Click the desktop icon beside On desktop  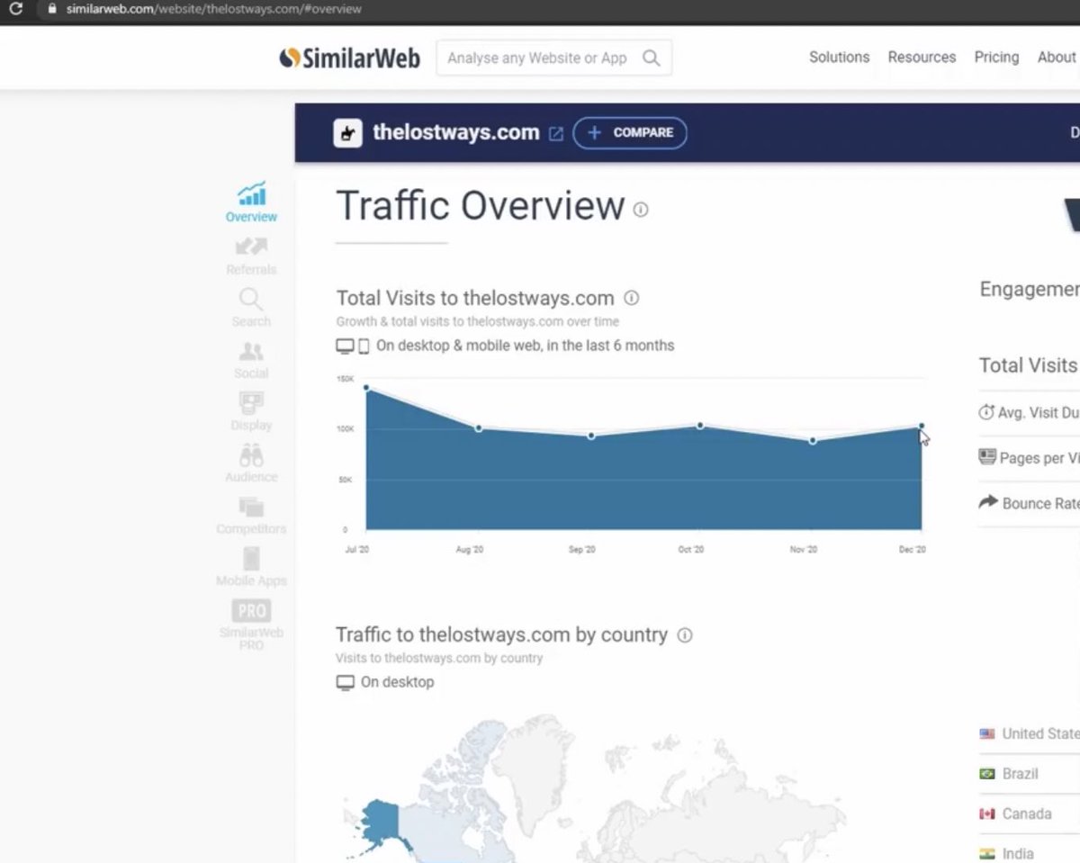tap(345, 682)
